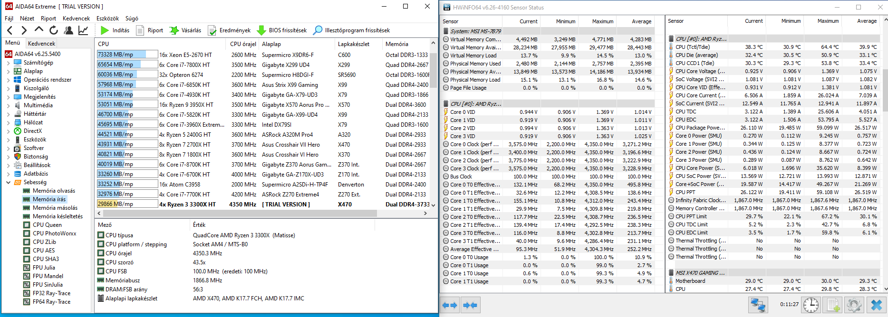
Task: Open the Eszközök menu
Action: coord(108,19)
